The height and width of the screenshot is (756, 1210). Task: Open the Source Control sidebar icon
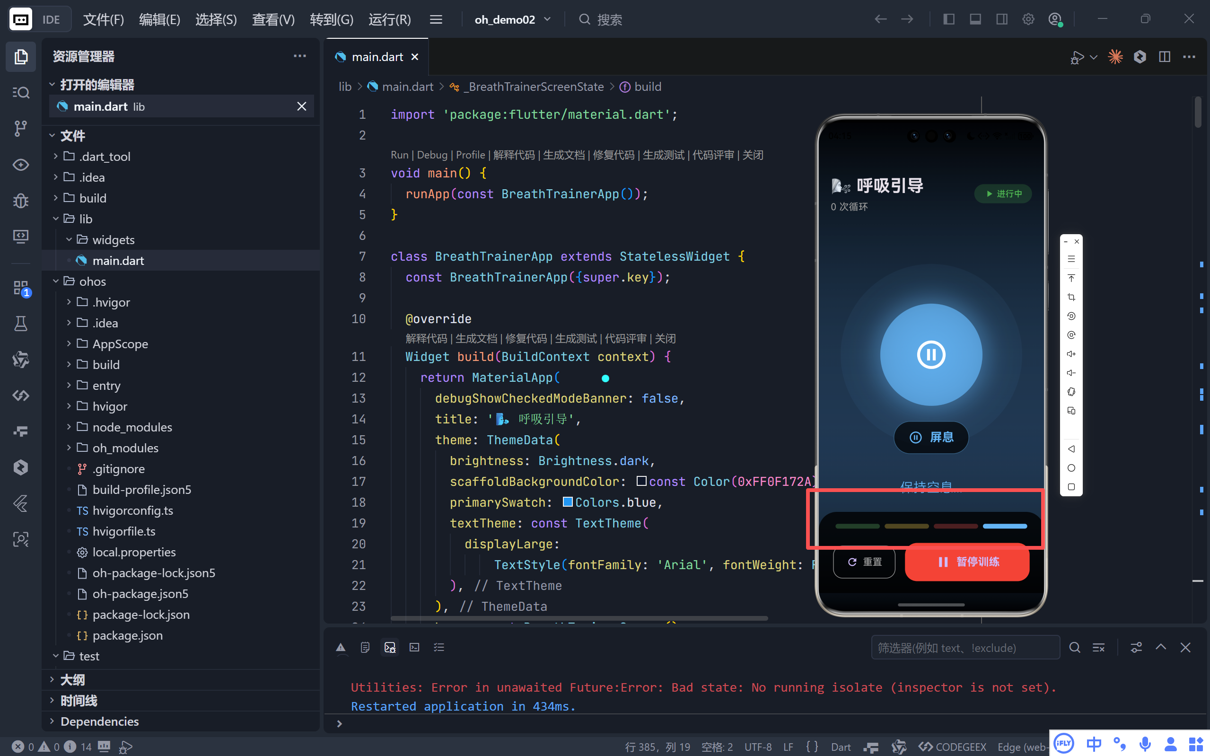point(20,129)
